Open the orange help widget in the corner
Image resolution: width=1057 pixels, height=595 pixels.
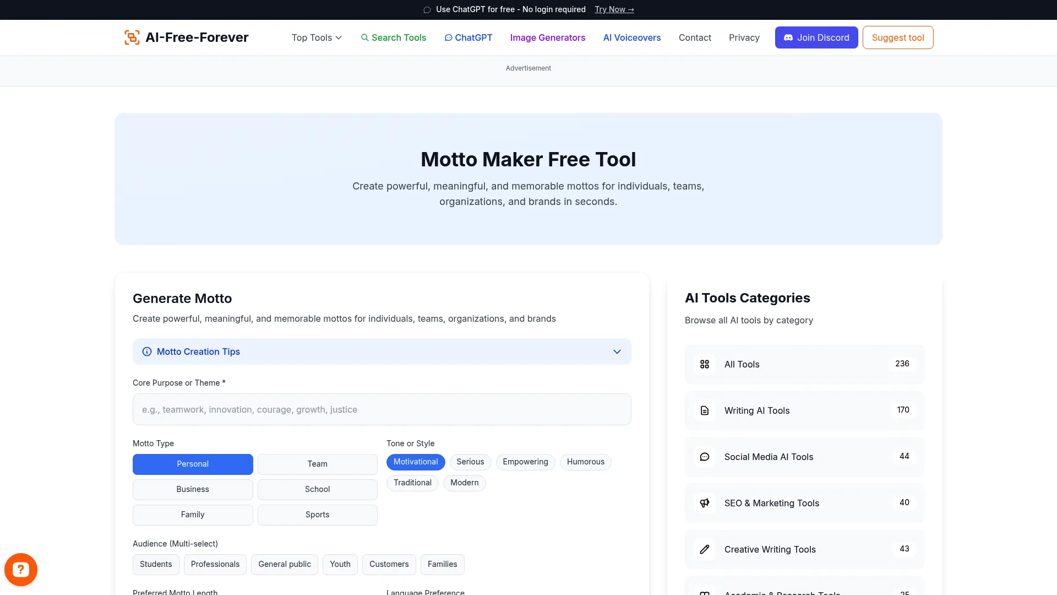pos(20,569)
